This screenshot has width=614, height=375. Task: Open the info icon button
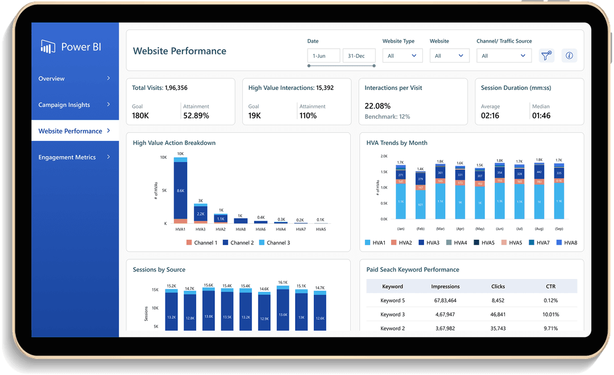pos(570,56)
